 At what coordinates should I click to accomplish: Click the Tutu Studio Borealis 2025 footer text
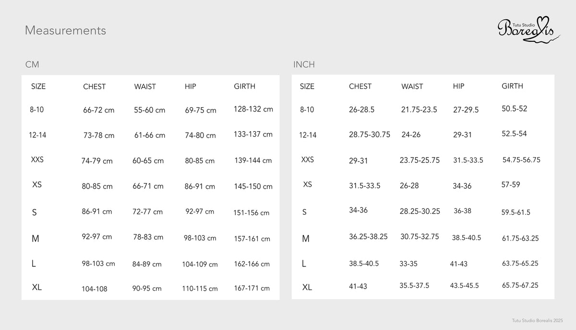[x=538, y=320]
